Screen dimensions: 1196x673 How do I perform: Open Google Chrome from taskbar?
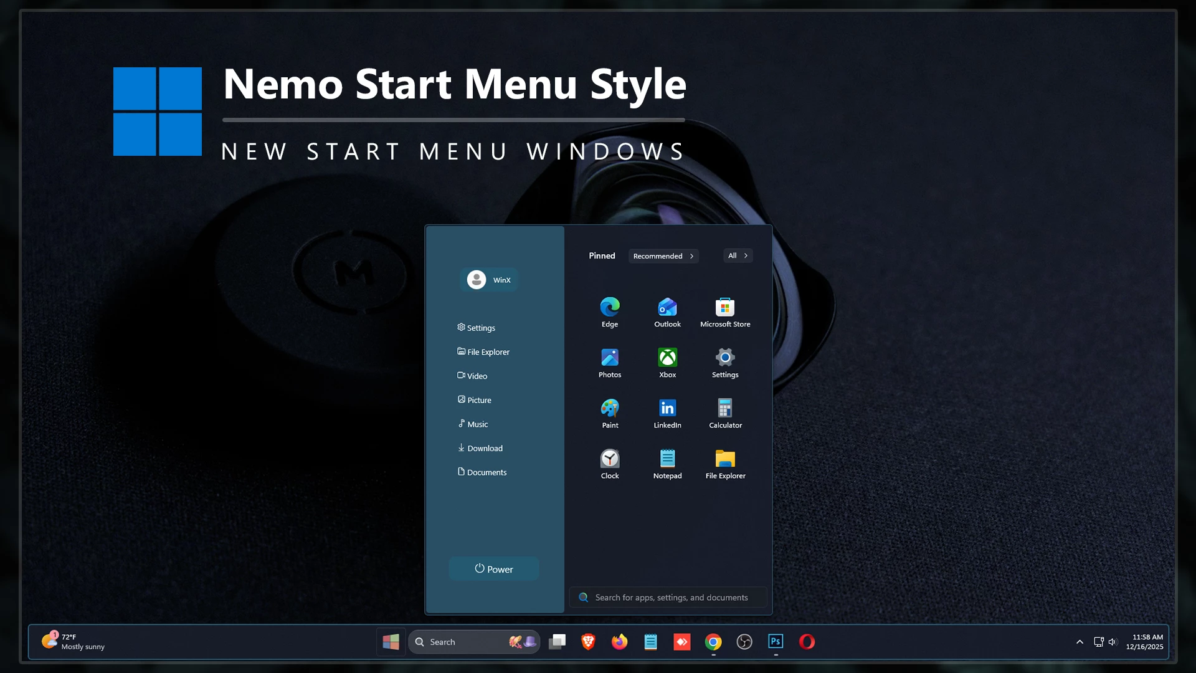coord(713,642)
